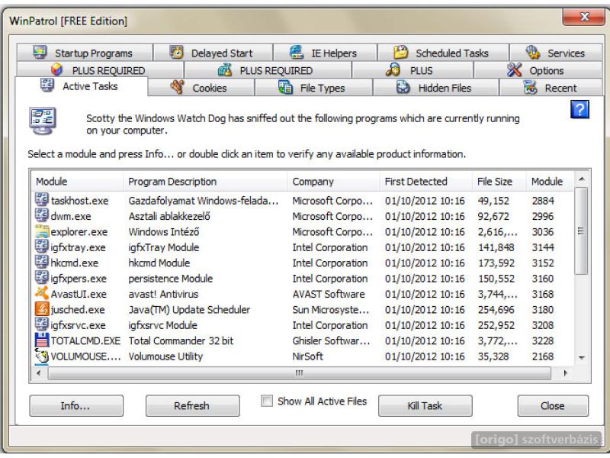Click the File Types tab icon
The height and width of the screenshot is (458, 610).
[x=285, y=87]
